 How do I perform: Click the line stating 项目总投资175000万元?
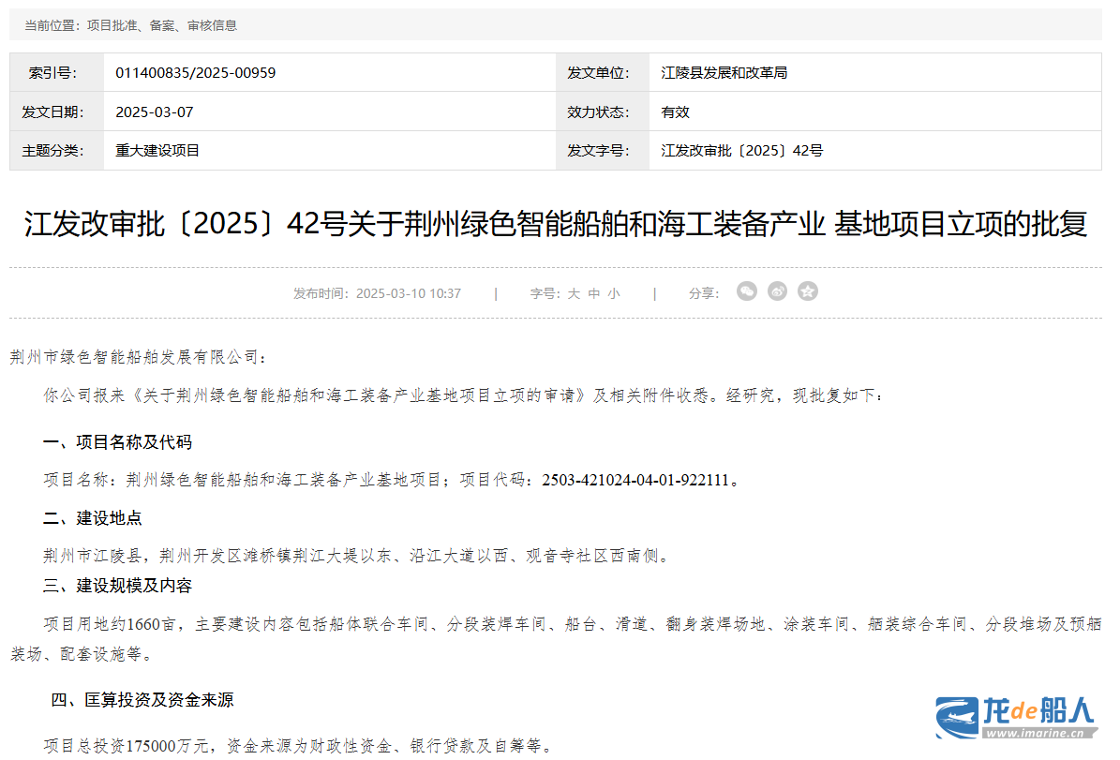point(298,747)
